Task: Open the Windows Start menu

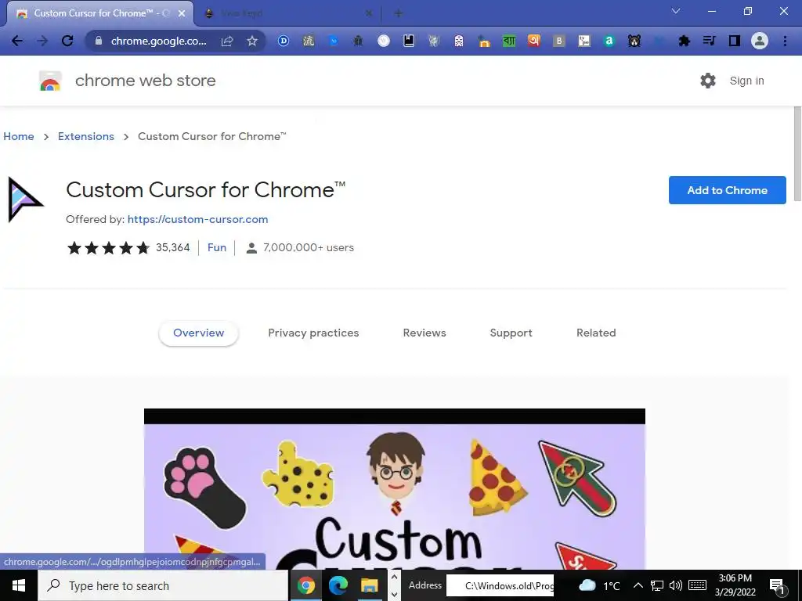Action: pyautogui.click(x=19, y=585)
